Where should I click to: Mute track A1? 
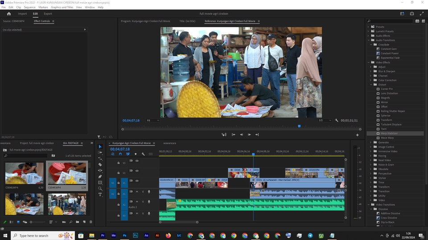137,192
